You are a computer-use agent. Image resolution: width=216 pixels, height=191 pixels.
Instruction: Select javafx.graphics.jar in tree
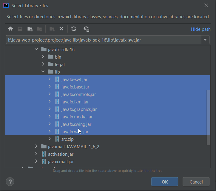point(79,109)
